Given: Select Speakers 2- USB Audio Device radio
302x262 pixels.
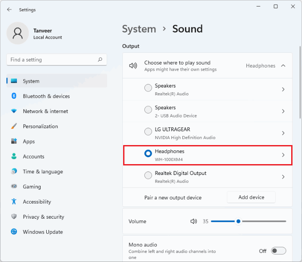Looking at the screenshot, I should 148,110.
